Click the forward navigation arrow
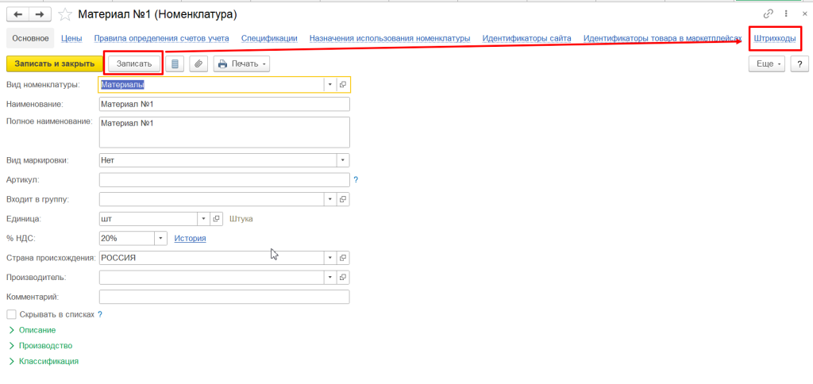Viewport: 813px width, 384px height. click(x=39, y=14)
